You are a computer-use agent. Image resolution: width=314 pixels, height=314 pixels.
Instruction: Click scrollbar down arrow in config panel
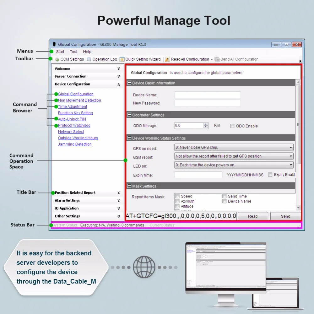[x=298, y=208]
